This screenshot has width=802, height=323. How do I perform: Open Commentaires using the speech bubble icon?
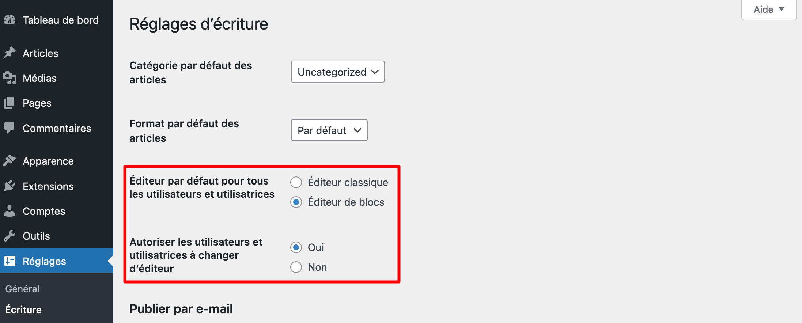(10, 128)
